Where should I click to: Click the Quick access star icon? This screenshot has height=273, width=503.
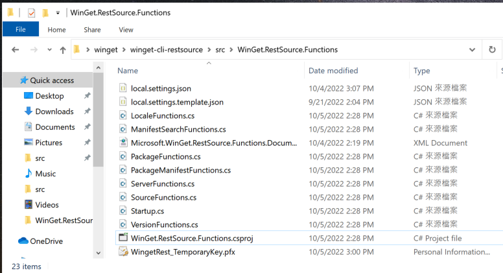click(x=24, y=80)
